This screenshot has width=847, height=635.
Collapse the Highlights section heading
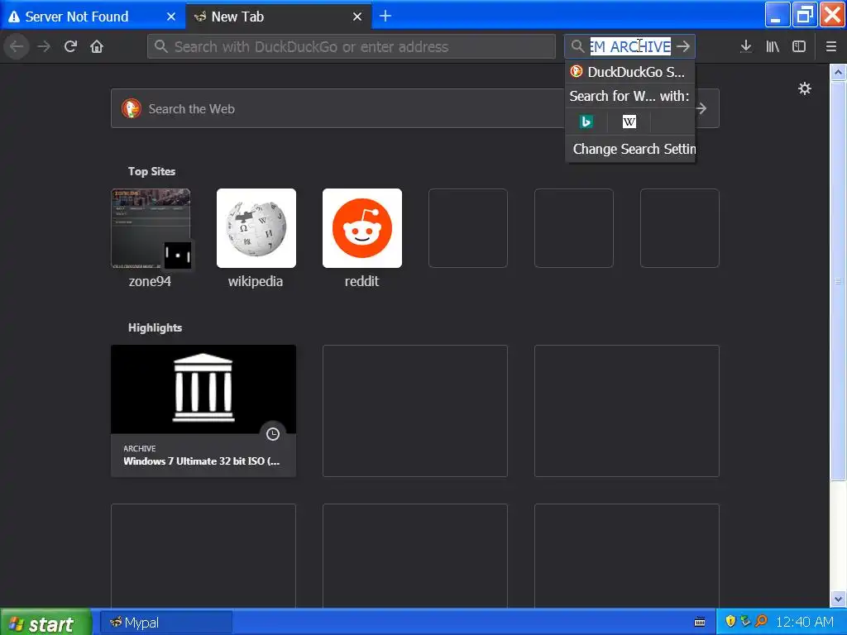[155, 327]
